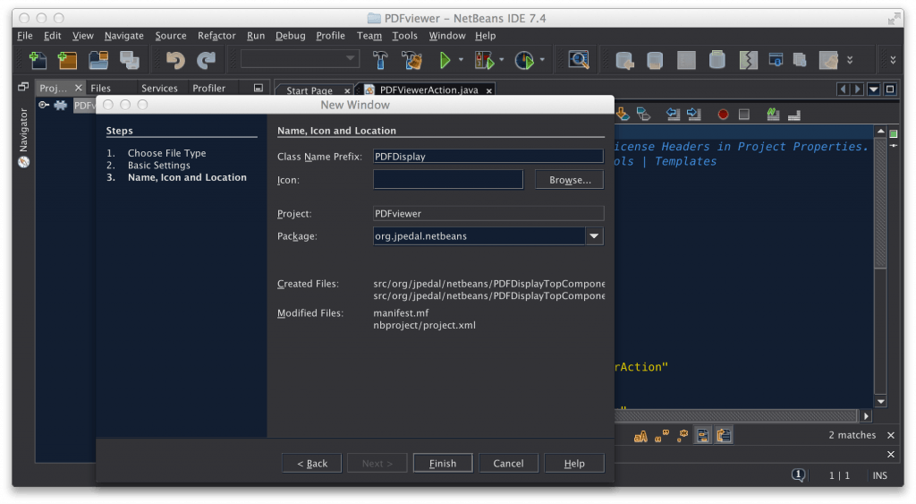Click the Debug Project toolbar icon
This screenshot has height=504, width=916.
click(484, 60)
